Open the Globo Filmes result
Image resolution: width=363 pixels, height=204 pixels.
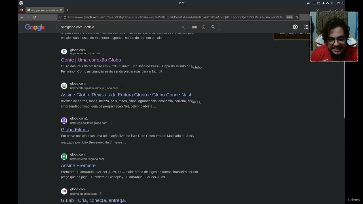point(75,129)
